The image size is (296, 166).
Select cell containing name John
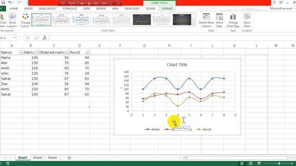[x=12, y=73]
